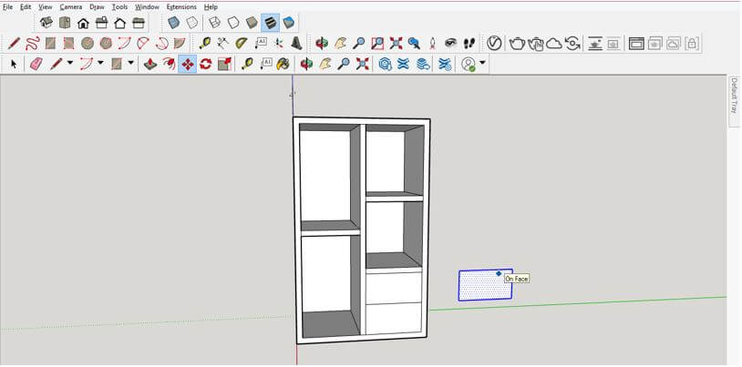Switch to Back view

tap(119, 23)
